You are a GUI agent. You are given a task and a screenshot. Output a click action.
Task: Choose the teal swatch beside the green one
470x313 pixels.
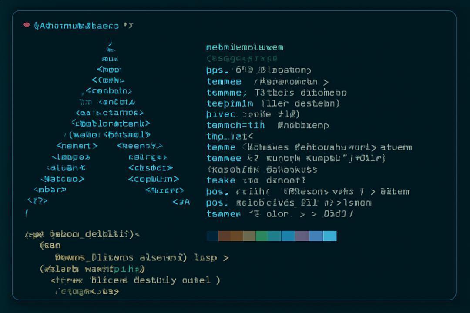point(274,236)
